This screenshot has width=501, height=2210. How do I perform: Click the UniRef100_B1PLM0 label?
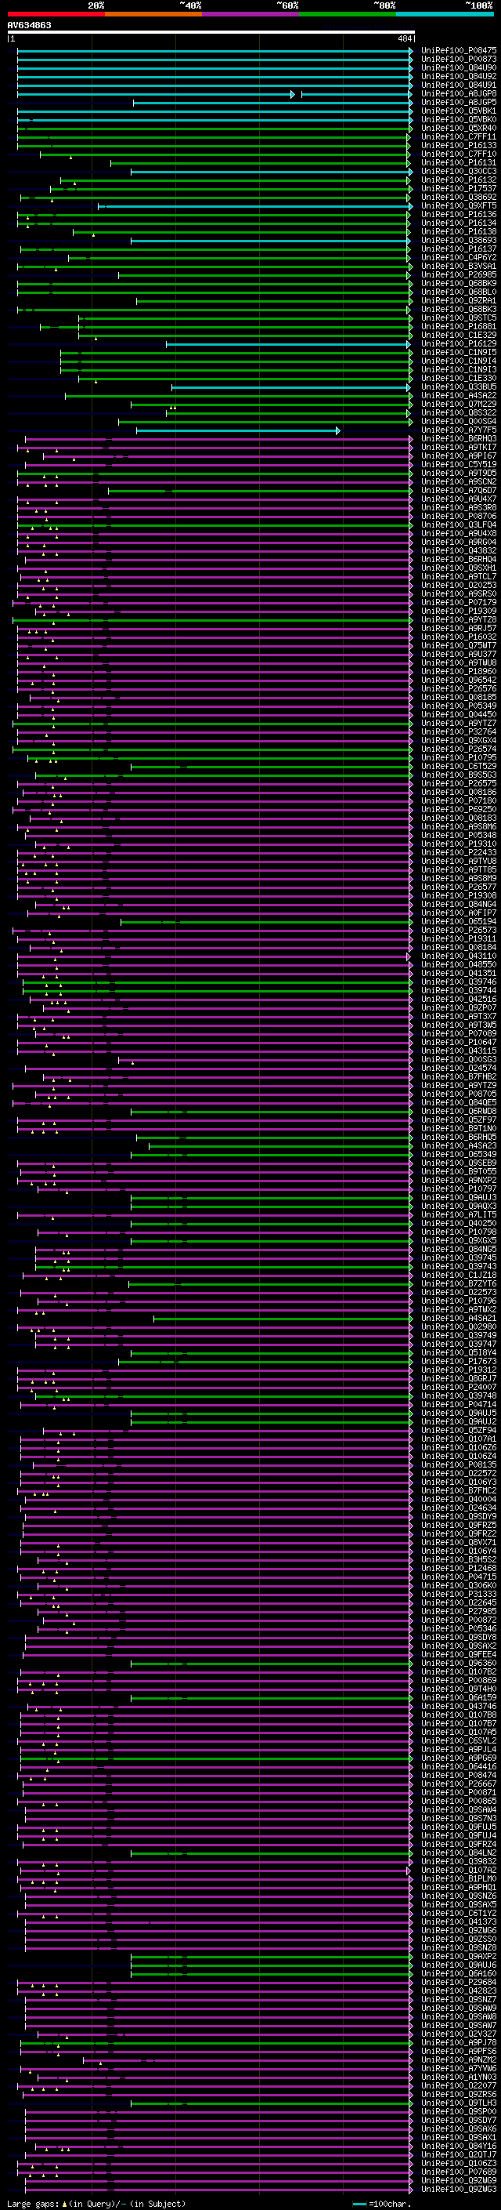pyautogui.click(x=459, y=1879)
